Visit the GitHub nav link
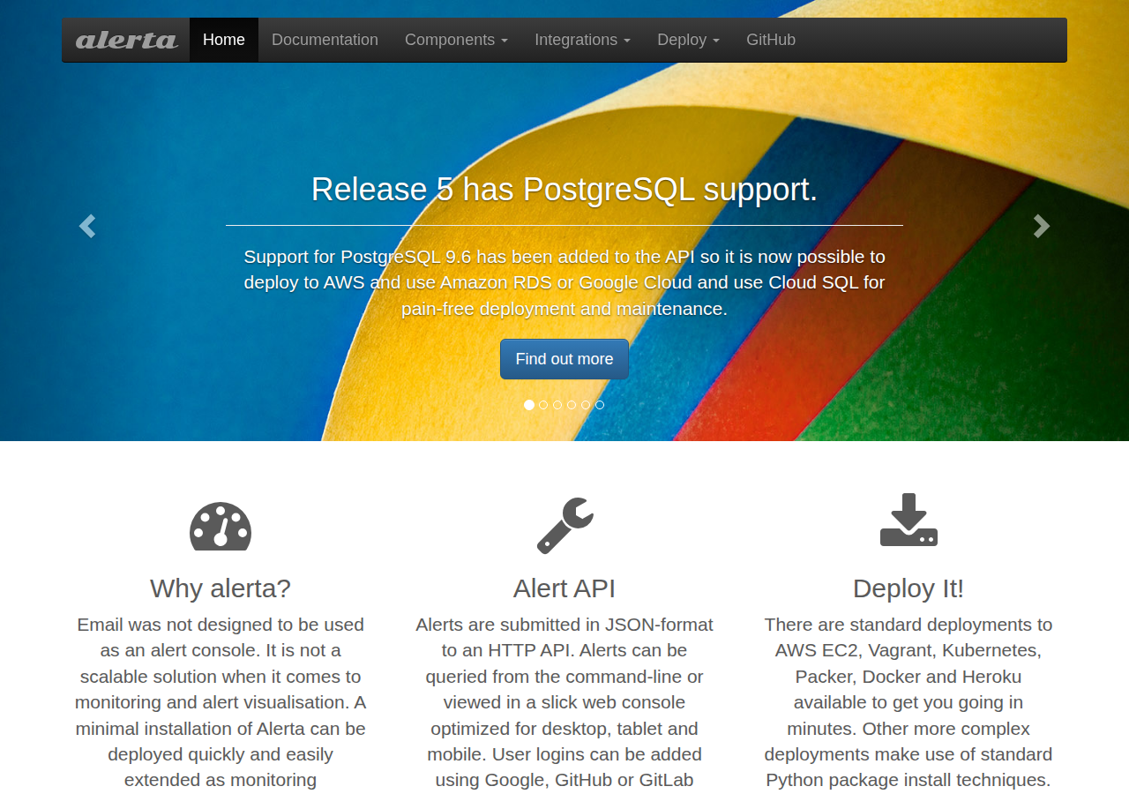The width and height of the screenshot is (1129, 794). pyautogui.click(x=771, y=40)
